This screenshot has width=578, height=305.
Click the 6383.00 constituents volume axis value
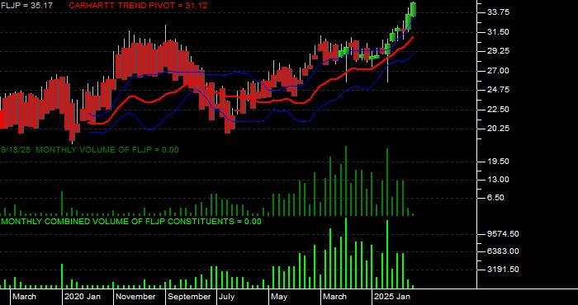coord(503,251)
